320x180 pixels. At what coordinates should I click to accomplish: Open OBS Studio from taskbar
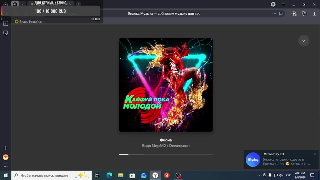178,175
